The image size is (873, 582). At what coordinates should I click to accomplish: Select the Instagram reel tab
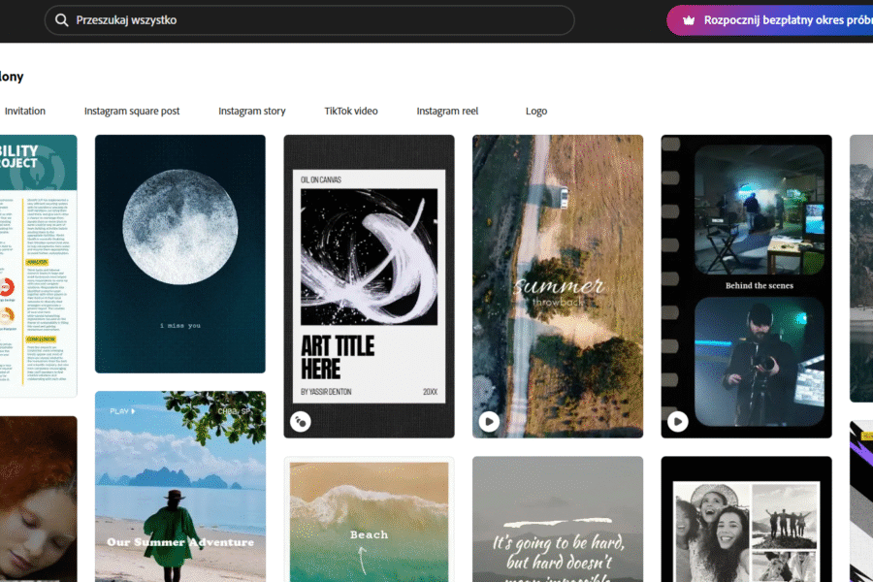(447, 111)
